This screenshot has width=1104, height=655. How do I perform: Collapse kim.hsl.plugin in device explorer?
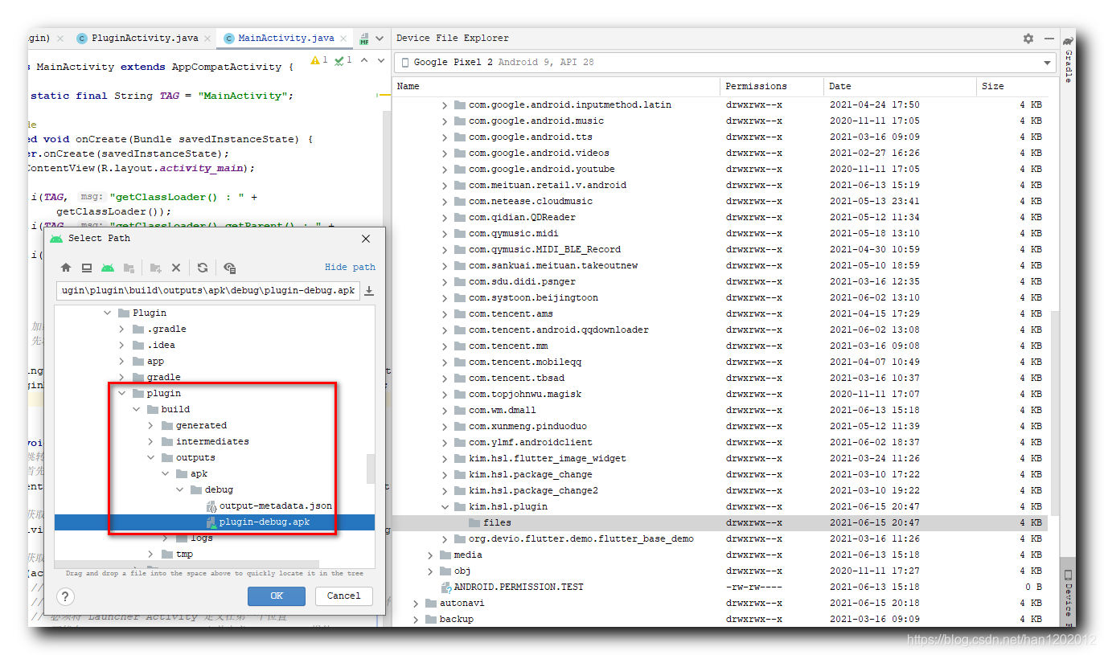click(x=445, y=506)
